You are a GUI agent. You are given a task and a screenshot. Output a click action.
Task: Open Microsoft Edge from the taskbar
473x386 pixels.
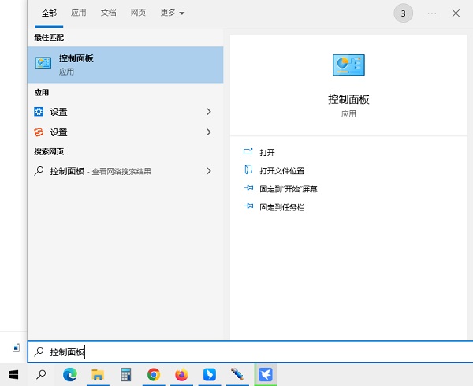click(69, 374)
